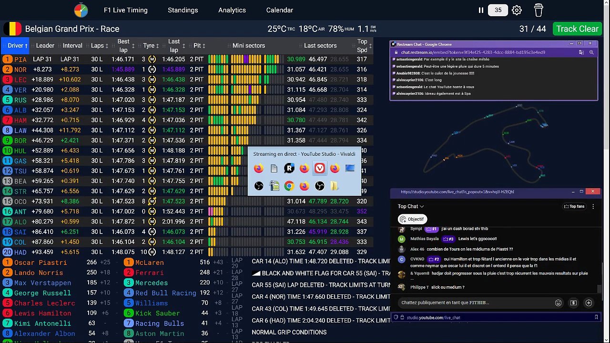Screen dimensions: 610x343
Task: Click McLaren in constructor standings
Action: (x=150, y=262)
